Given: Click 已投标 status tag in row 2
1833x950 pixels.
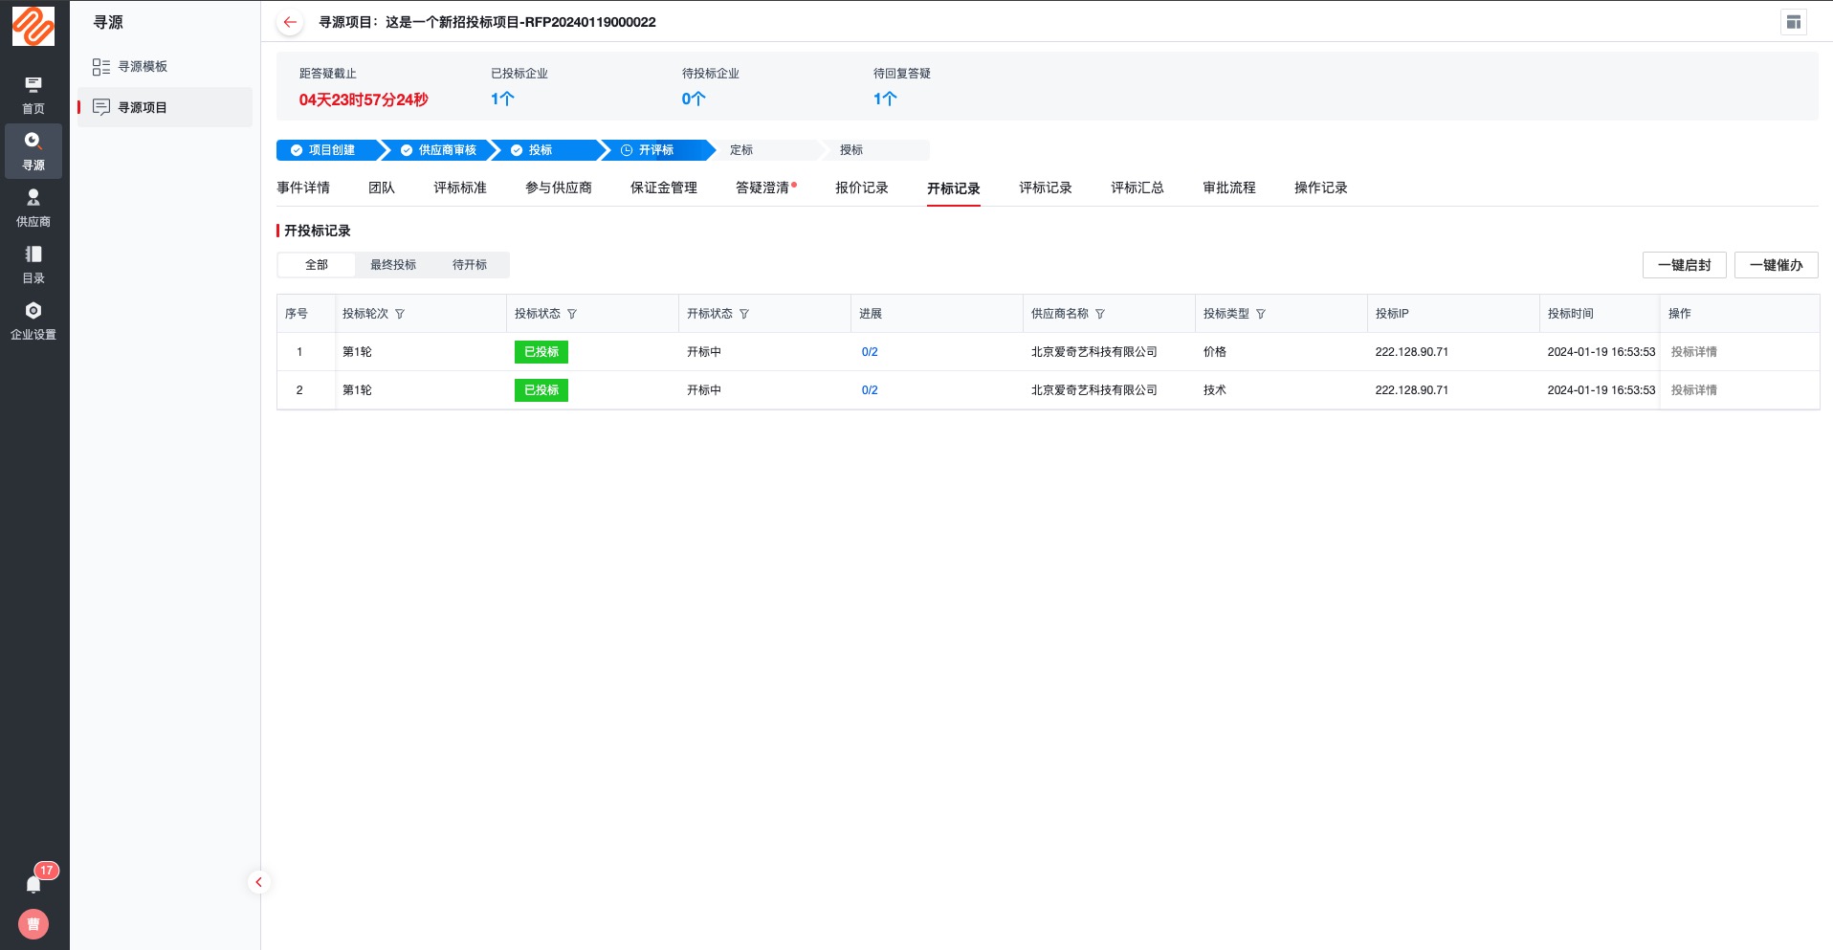Looking at the screenshot, I should click(x=541, y=390).
